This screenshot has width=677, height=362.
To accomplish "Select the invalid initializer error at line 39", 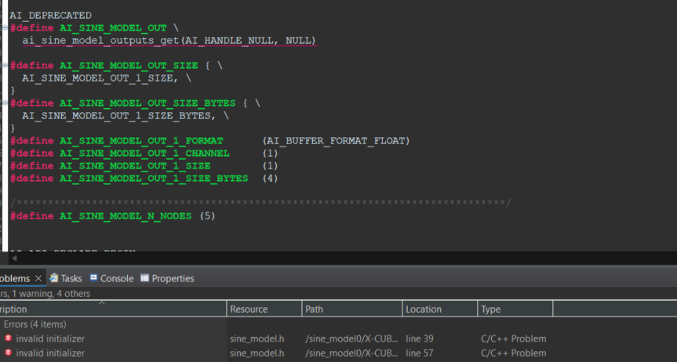I will click(x=50, y=338).
